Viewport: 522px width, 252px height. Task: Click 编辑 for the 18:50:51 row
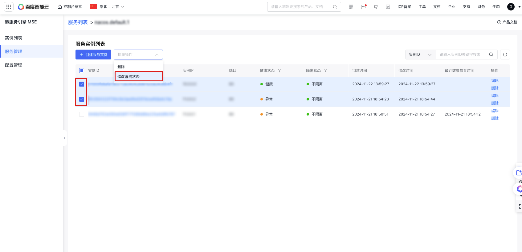point(495,111)
